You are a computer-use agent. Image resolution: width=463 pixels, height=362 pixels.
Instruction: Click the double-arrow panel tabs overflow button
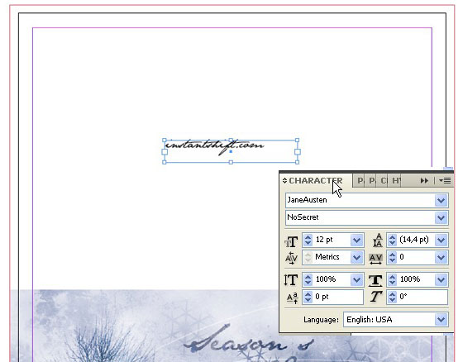coord(424,180)
